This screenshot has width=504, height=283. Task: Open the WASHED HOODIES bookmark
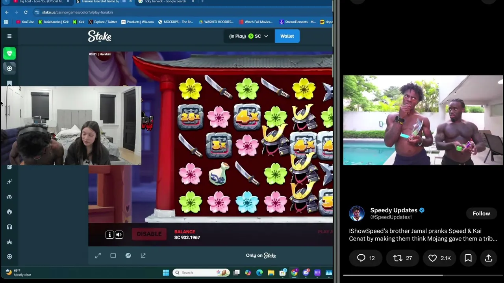click(x=216, y=22)
